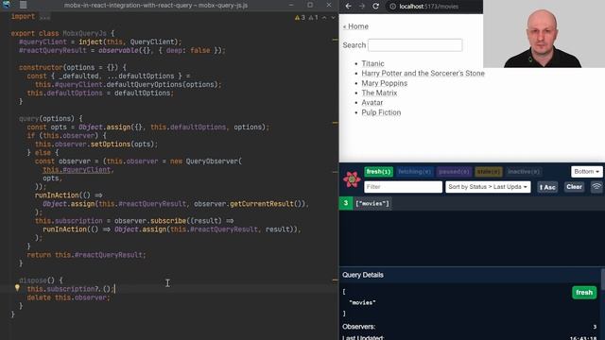605x340 pixels.
Task: Open the Mary Poppins link
Action: 385,83
